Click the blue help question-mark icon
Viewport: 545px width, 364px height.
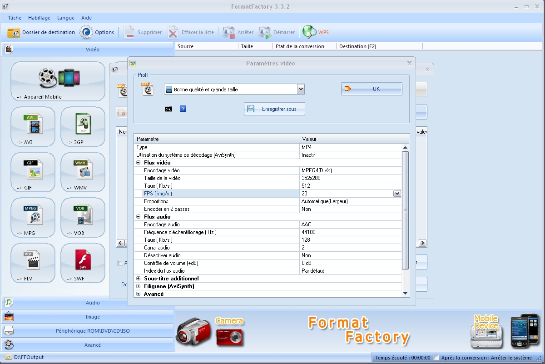pos(183,109)
